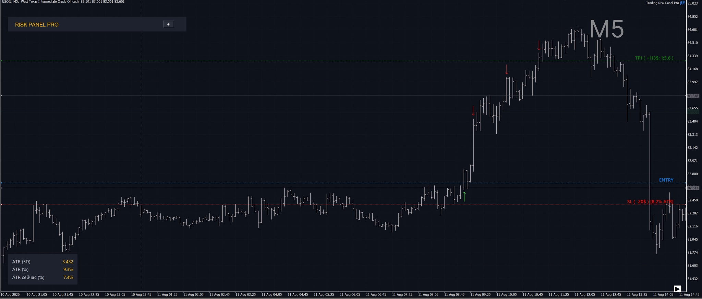Click the 83.142 price scale label
This screenshot has width=702, height=299.
point(693,148)
